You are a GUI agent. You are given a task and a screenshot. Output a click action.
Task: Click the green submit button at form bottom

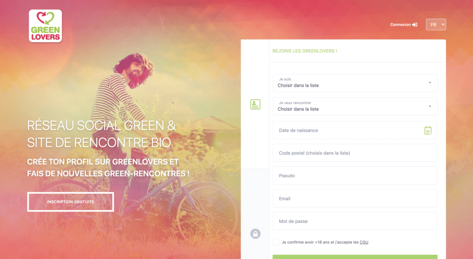(x=355, y=257)
